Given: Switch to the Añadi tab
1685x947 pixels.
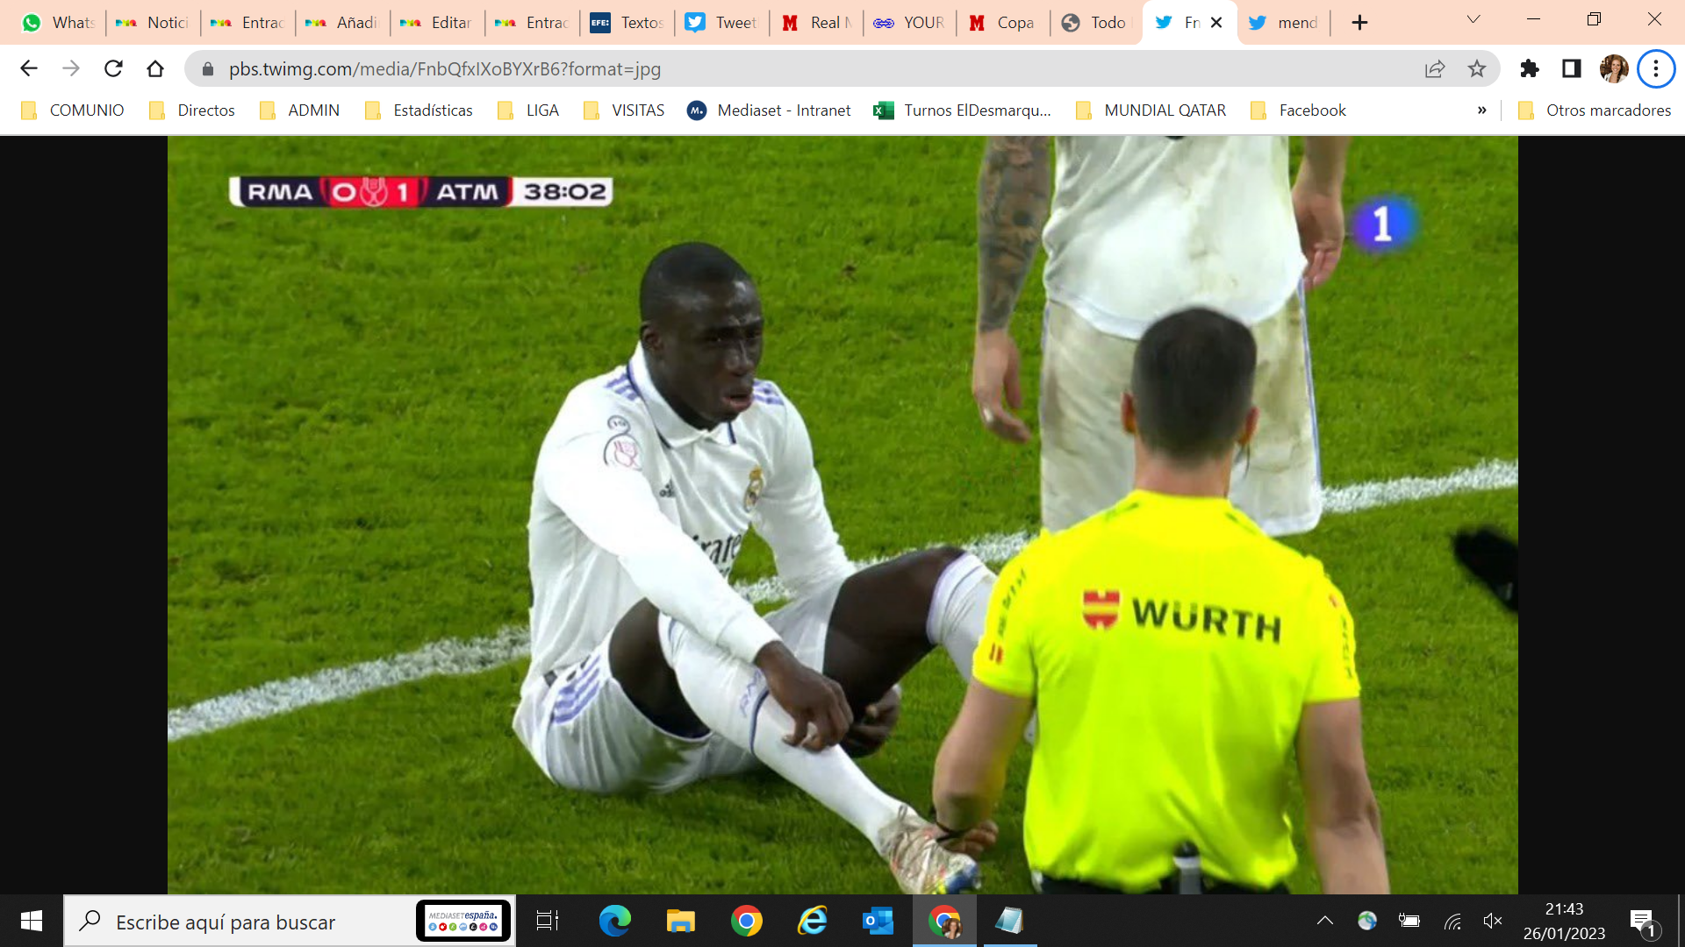Looking at the screenshot, I should tap(342, 23).
